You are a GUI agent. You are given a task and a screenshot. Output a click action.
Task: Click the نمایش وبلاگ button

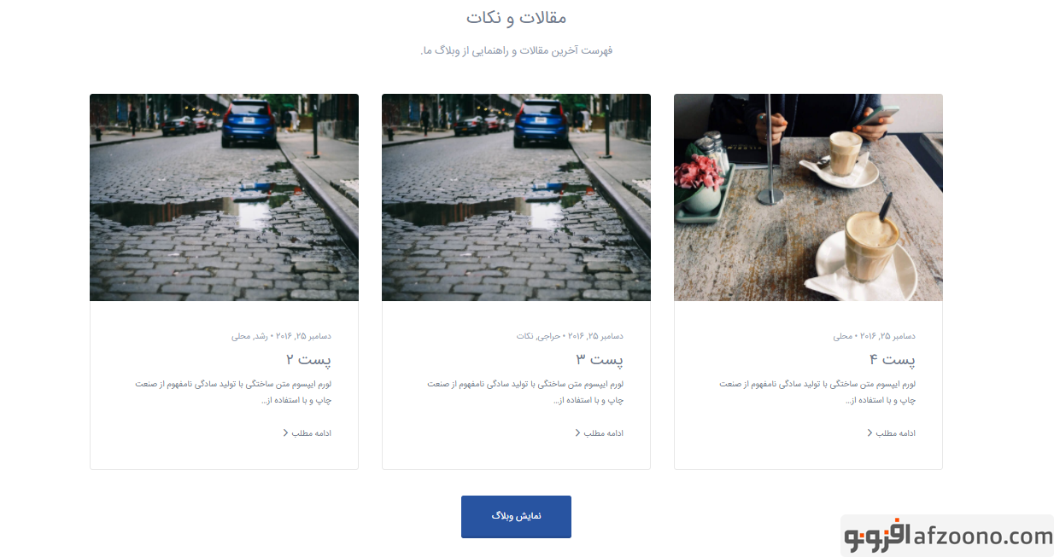click(x=516, y=517)
